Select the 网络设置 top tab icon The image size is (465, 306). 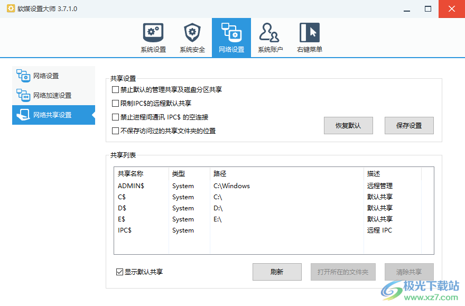point(231,32)
